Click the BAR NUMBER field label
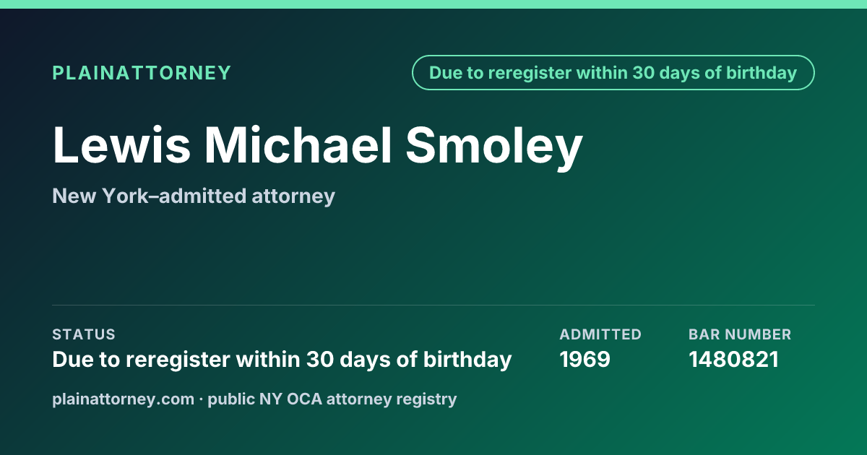Viewport: 867px width, 455px height. pos(740,334)
